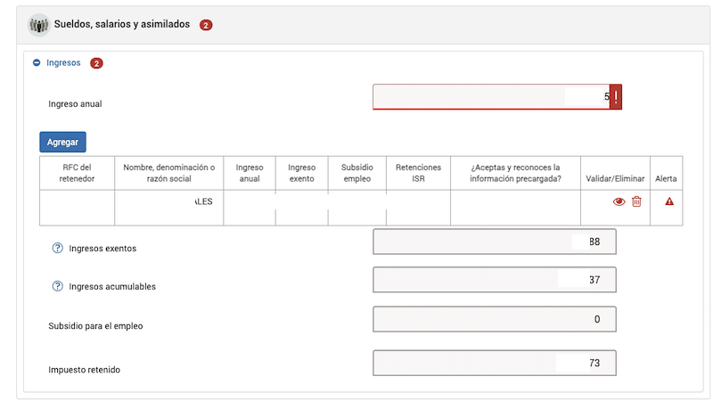Click the red badge next to Ingresos
The image size is (713, 401).
(97, 63)
